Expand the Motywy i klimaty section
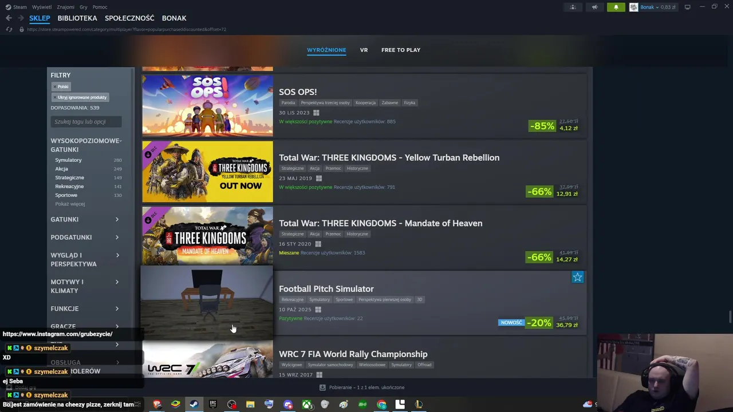The image size is (733, 412). 85,286
